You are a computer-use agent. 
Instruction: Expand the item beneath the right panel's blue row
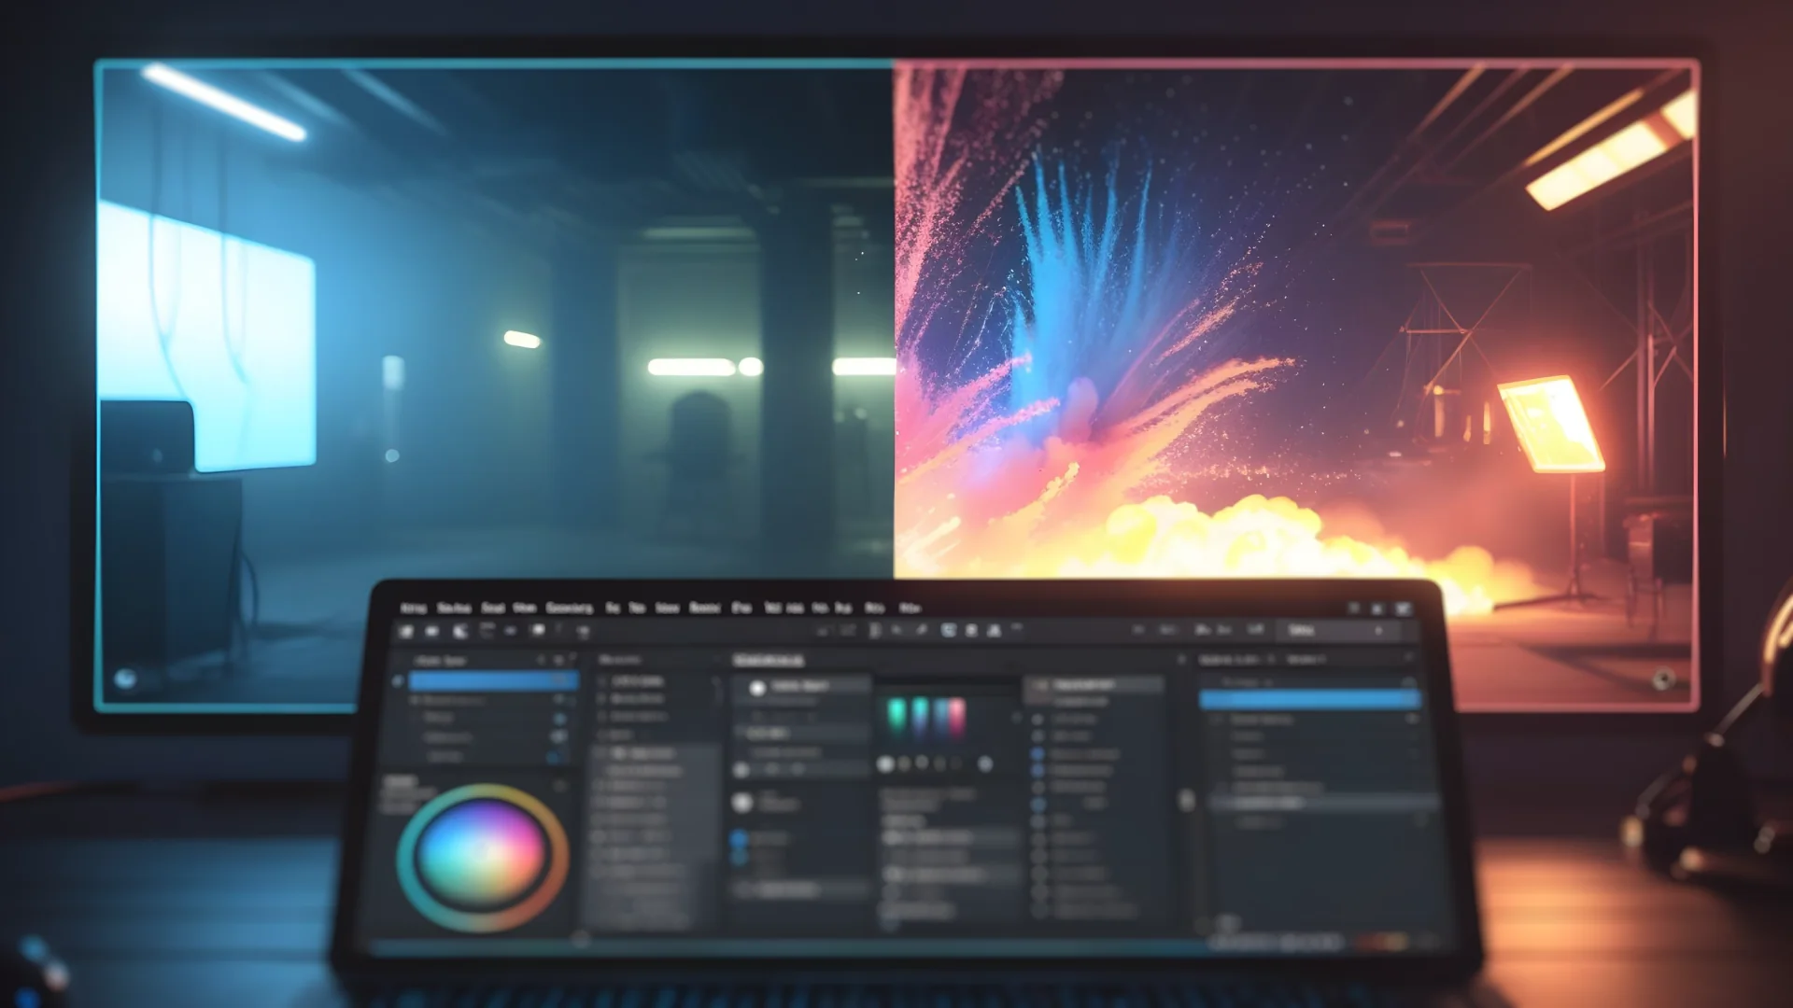click(x=1216, y=720)
